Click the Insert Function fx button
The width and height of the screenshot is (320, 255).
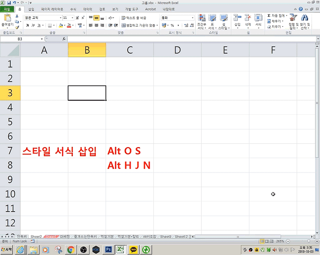(64, 39)
